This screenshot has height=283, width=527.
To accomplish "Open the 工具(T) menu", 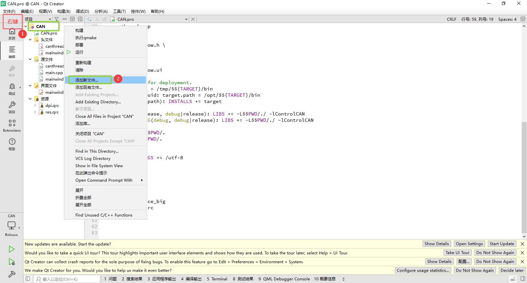I will [x=119, y=11].
